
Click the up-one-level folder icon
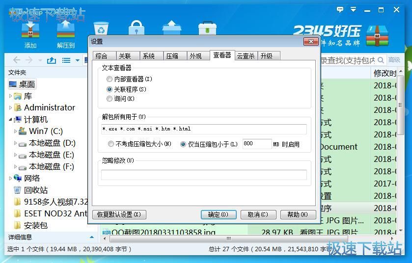pos(52,60)
